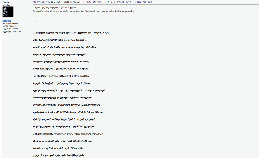Click the poem line starting 'ლურჯ ანგელოზებს'

tap(67, 105)
